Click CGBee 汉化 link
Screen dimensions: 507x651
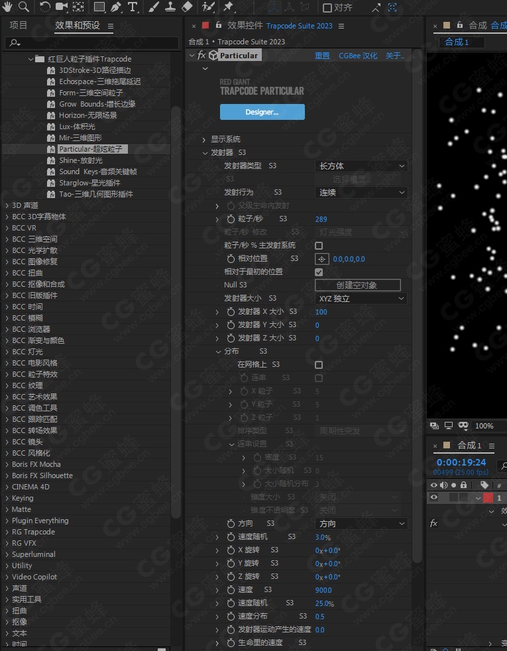(x=358, y=56)
